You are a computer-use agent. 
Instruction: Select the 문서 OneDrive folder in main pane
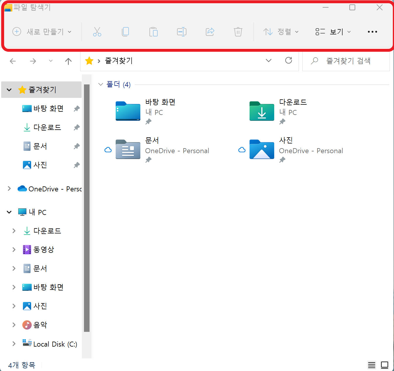tap(162, 150)
